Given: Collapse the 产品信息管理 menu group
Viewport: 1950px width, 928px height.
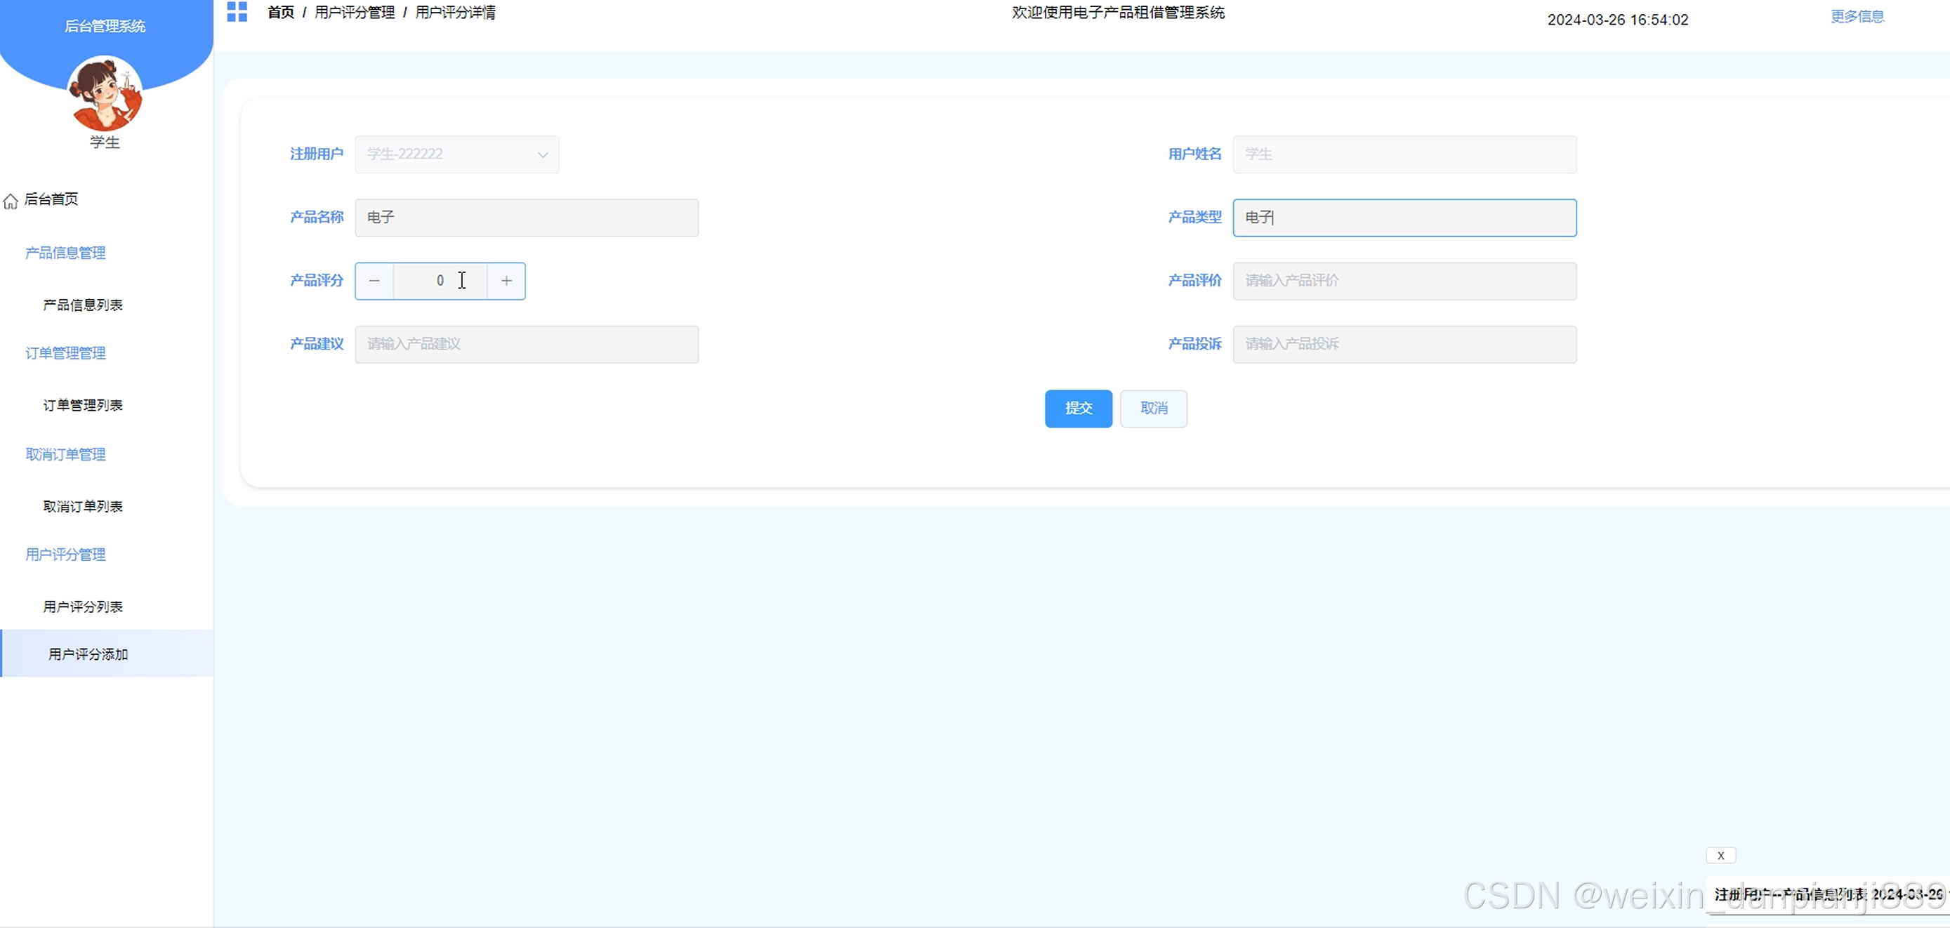Looking at the screenshot, I should pos(66,253).
